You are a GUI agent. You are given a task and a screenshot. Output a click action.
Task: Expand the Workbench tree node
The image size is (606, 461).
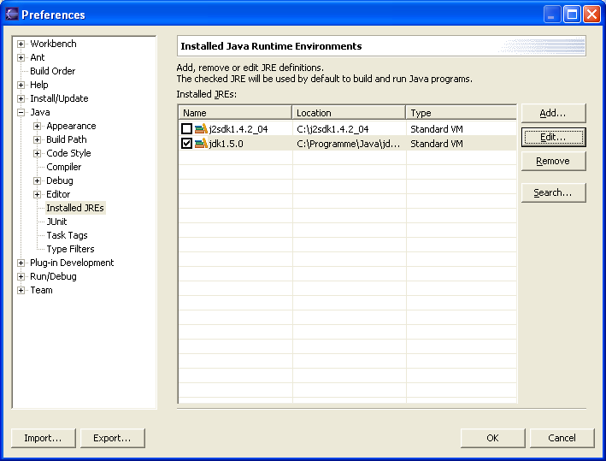click(21, 44)
